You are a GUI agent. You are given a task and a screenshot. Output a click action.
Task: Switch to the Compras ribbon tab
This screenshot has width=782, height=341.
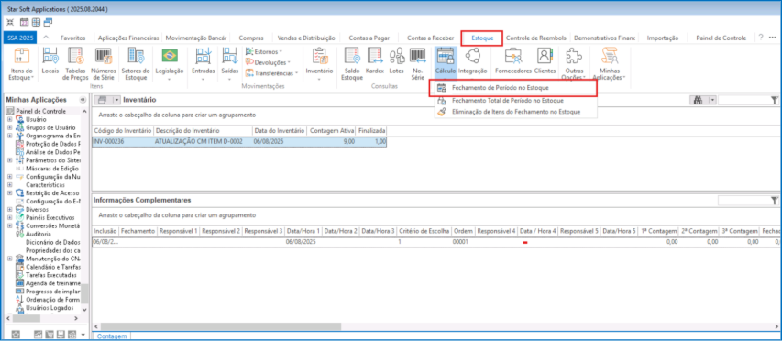point(251,38)
